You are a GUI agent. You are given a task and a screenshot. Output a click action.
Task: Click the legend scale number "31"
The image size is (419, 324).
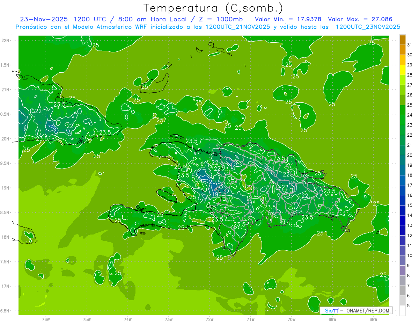(410, 45)
